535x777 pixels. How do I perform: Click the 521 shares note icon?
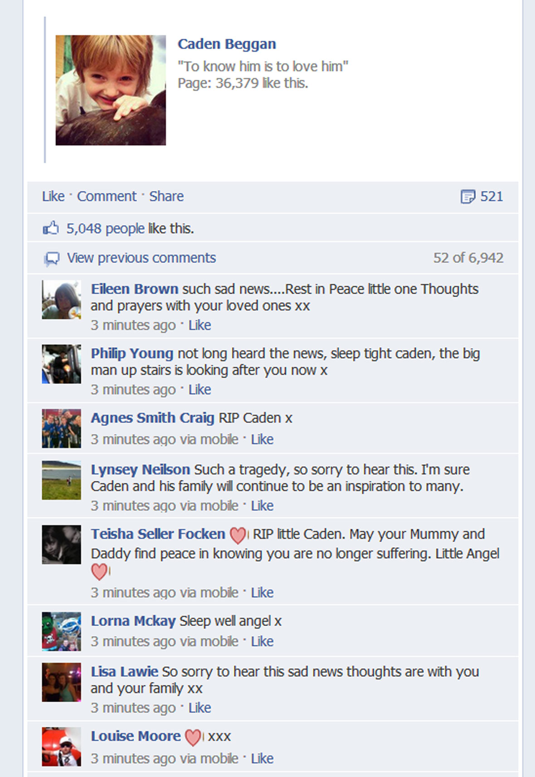(x=468, y=196)
